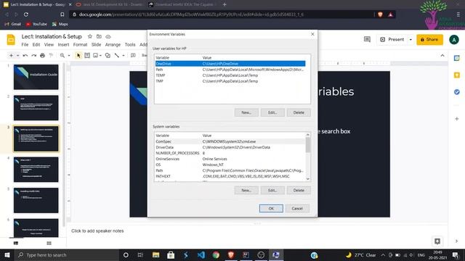Click Edit under System variables

(x=272, y=190)
